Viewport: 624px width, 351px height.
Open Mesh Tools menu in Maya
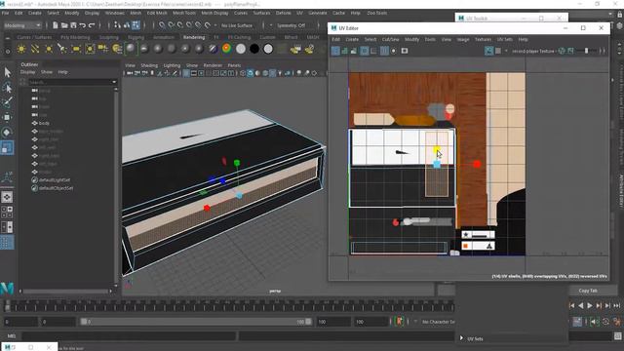184,13
